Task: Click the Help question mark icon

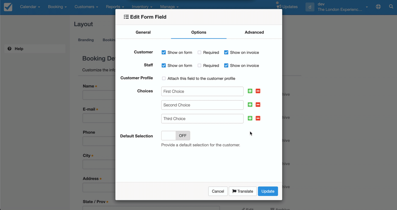Action: 9,49
